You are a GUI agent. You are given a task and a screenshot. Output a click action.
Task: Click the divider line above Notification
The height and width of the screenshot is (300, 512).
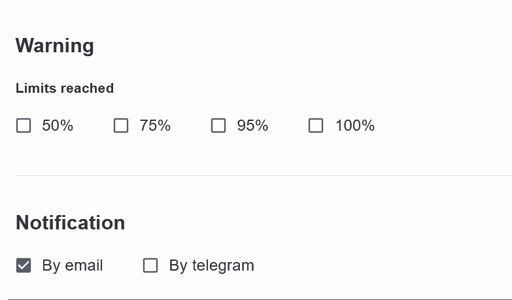264,175
